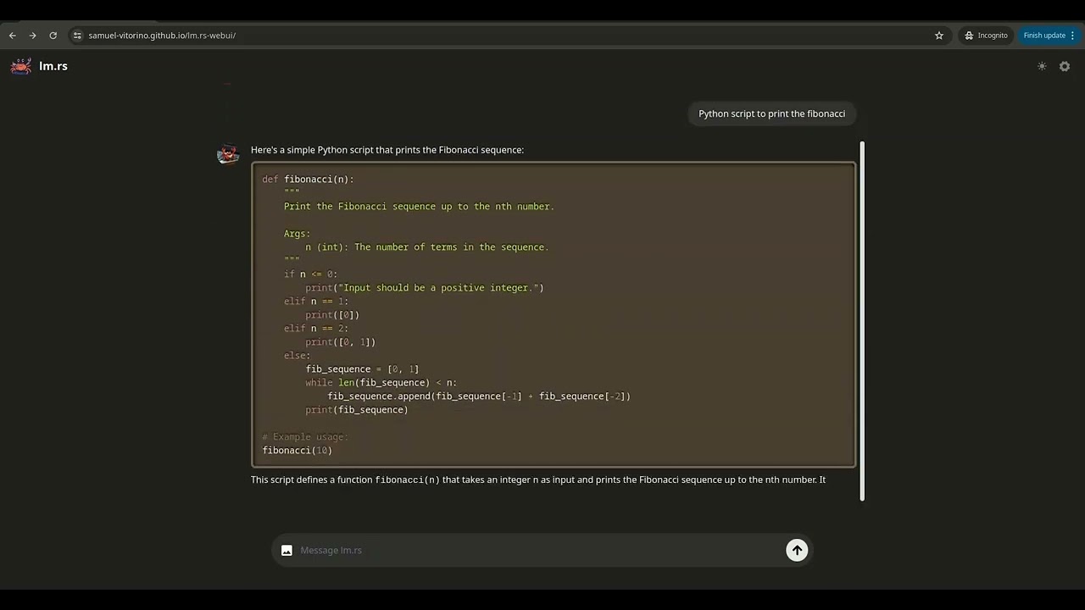Click the assistant crab avatar beside the reply
Image resolution: width=1085 pixels, height=610 pixels.
point(228,154)
